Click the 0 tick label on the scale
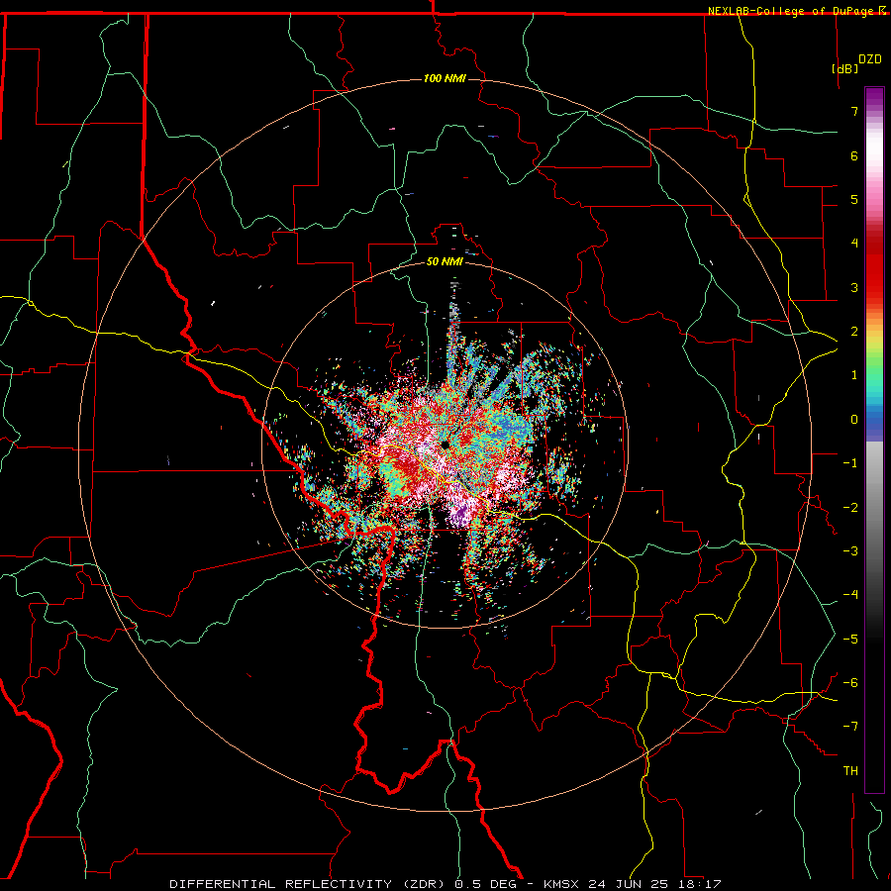Image resolution: width=891 pixels, height=891 pixels. pyautogui.click(x=854, y=420)
